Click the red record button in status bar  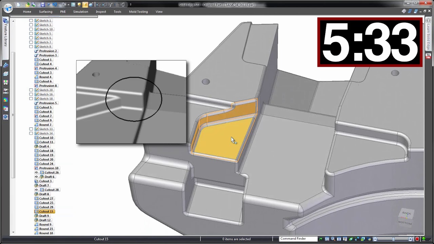click(x=417, y=239)
